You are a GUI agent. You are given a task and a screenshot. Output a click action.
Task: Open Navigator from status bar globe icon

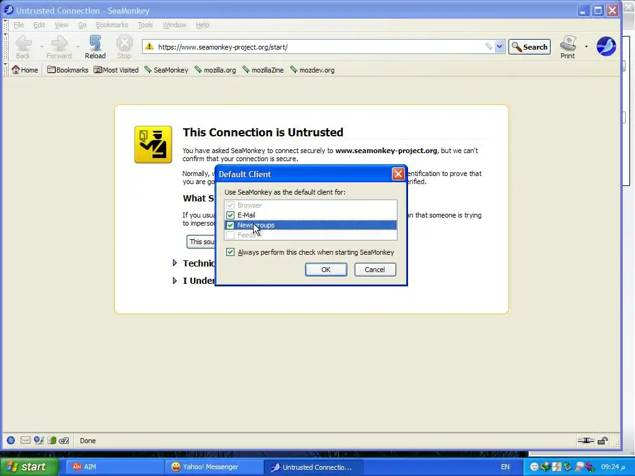[11, 441]
